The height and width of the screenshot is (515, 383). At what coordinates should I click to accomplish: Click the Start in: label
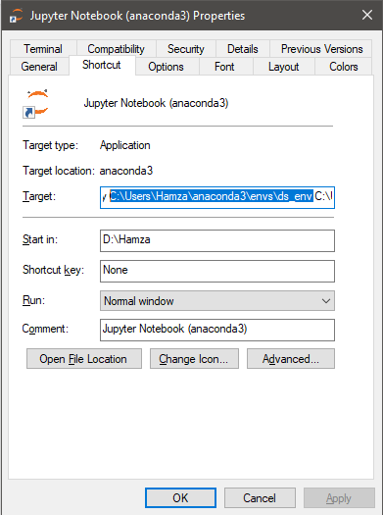click(40, 239)
